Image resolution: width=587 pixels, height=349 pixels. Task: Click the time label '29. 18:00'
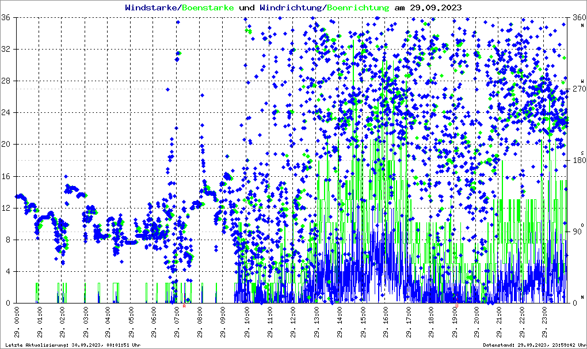[432, 323]
